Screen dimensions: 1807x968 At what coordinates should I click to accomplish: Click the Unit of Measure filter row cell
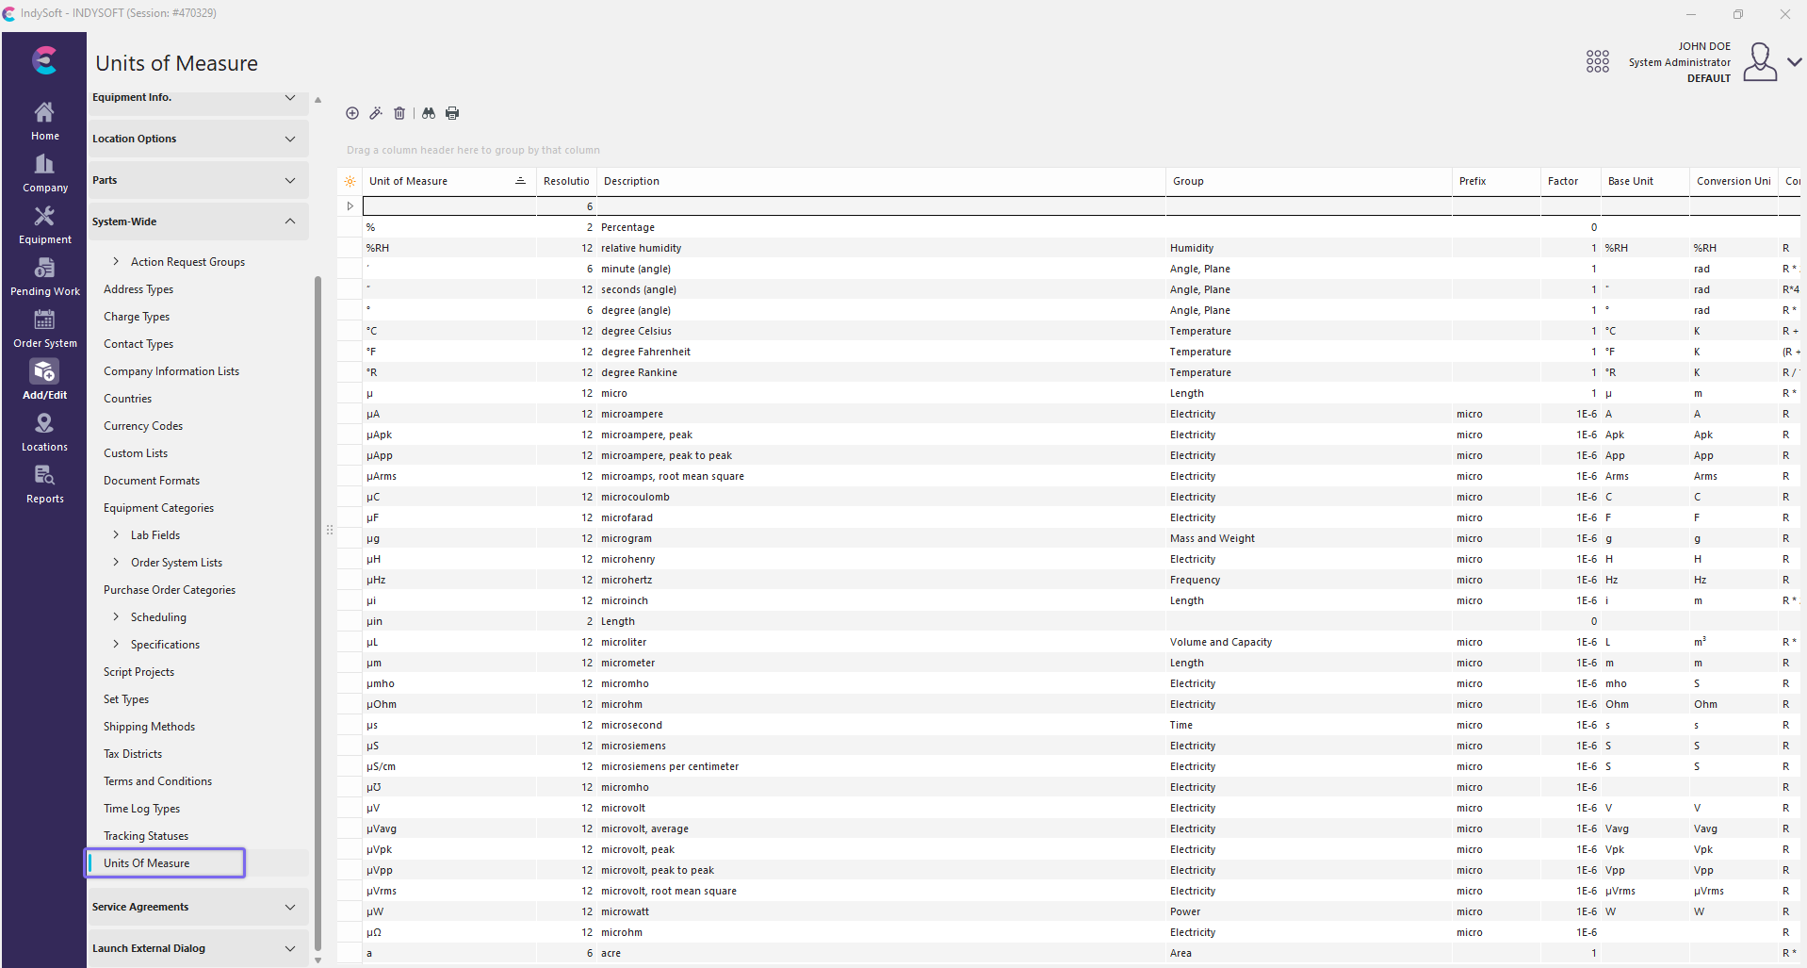(449, 206)
